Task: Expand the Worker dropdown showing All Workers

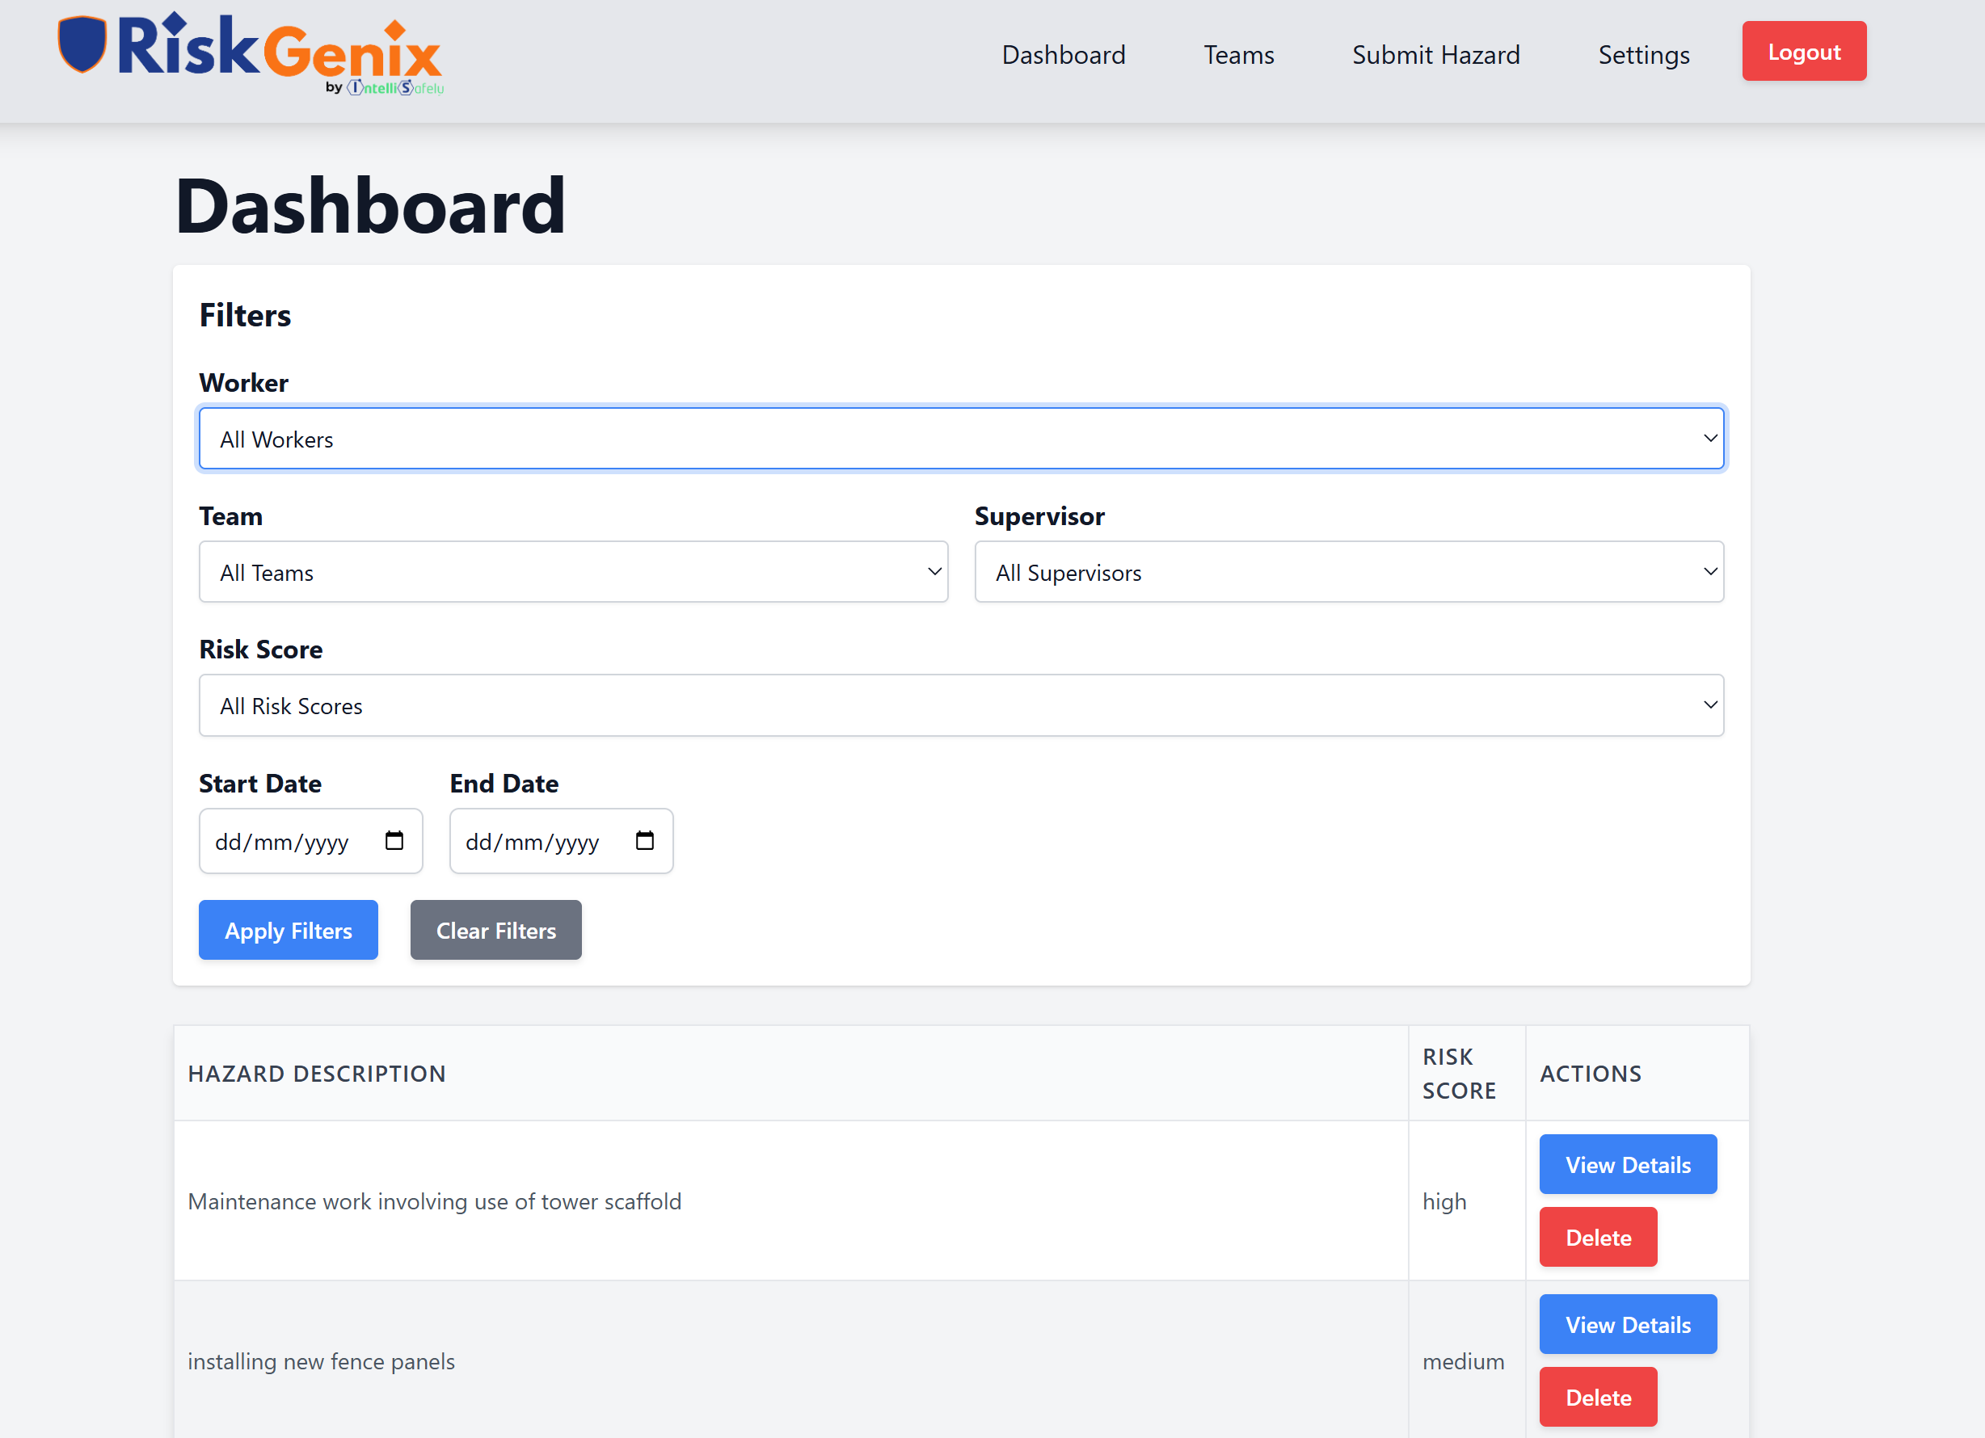Action: 961,438
